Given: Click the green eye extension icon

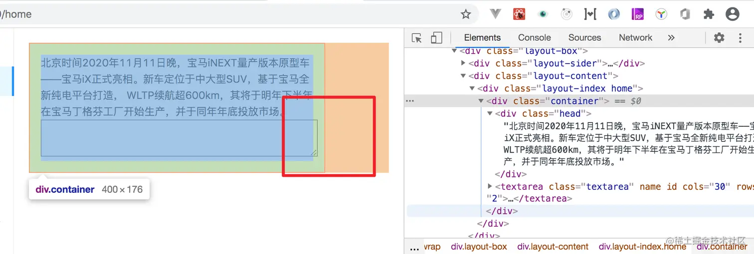Looking at the screenshot, I should pos(543,14).
